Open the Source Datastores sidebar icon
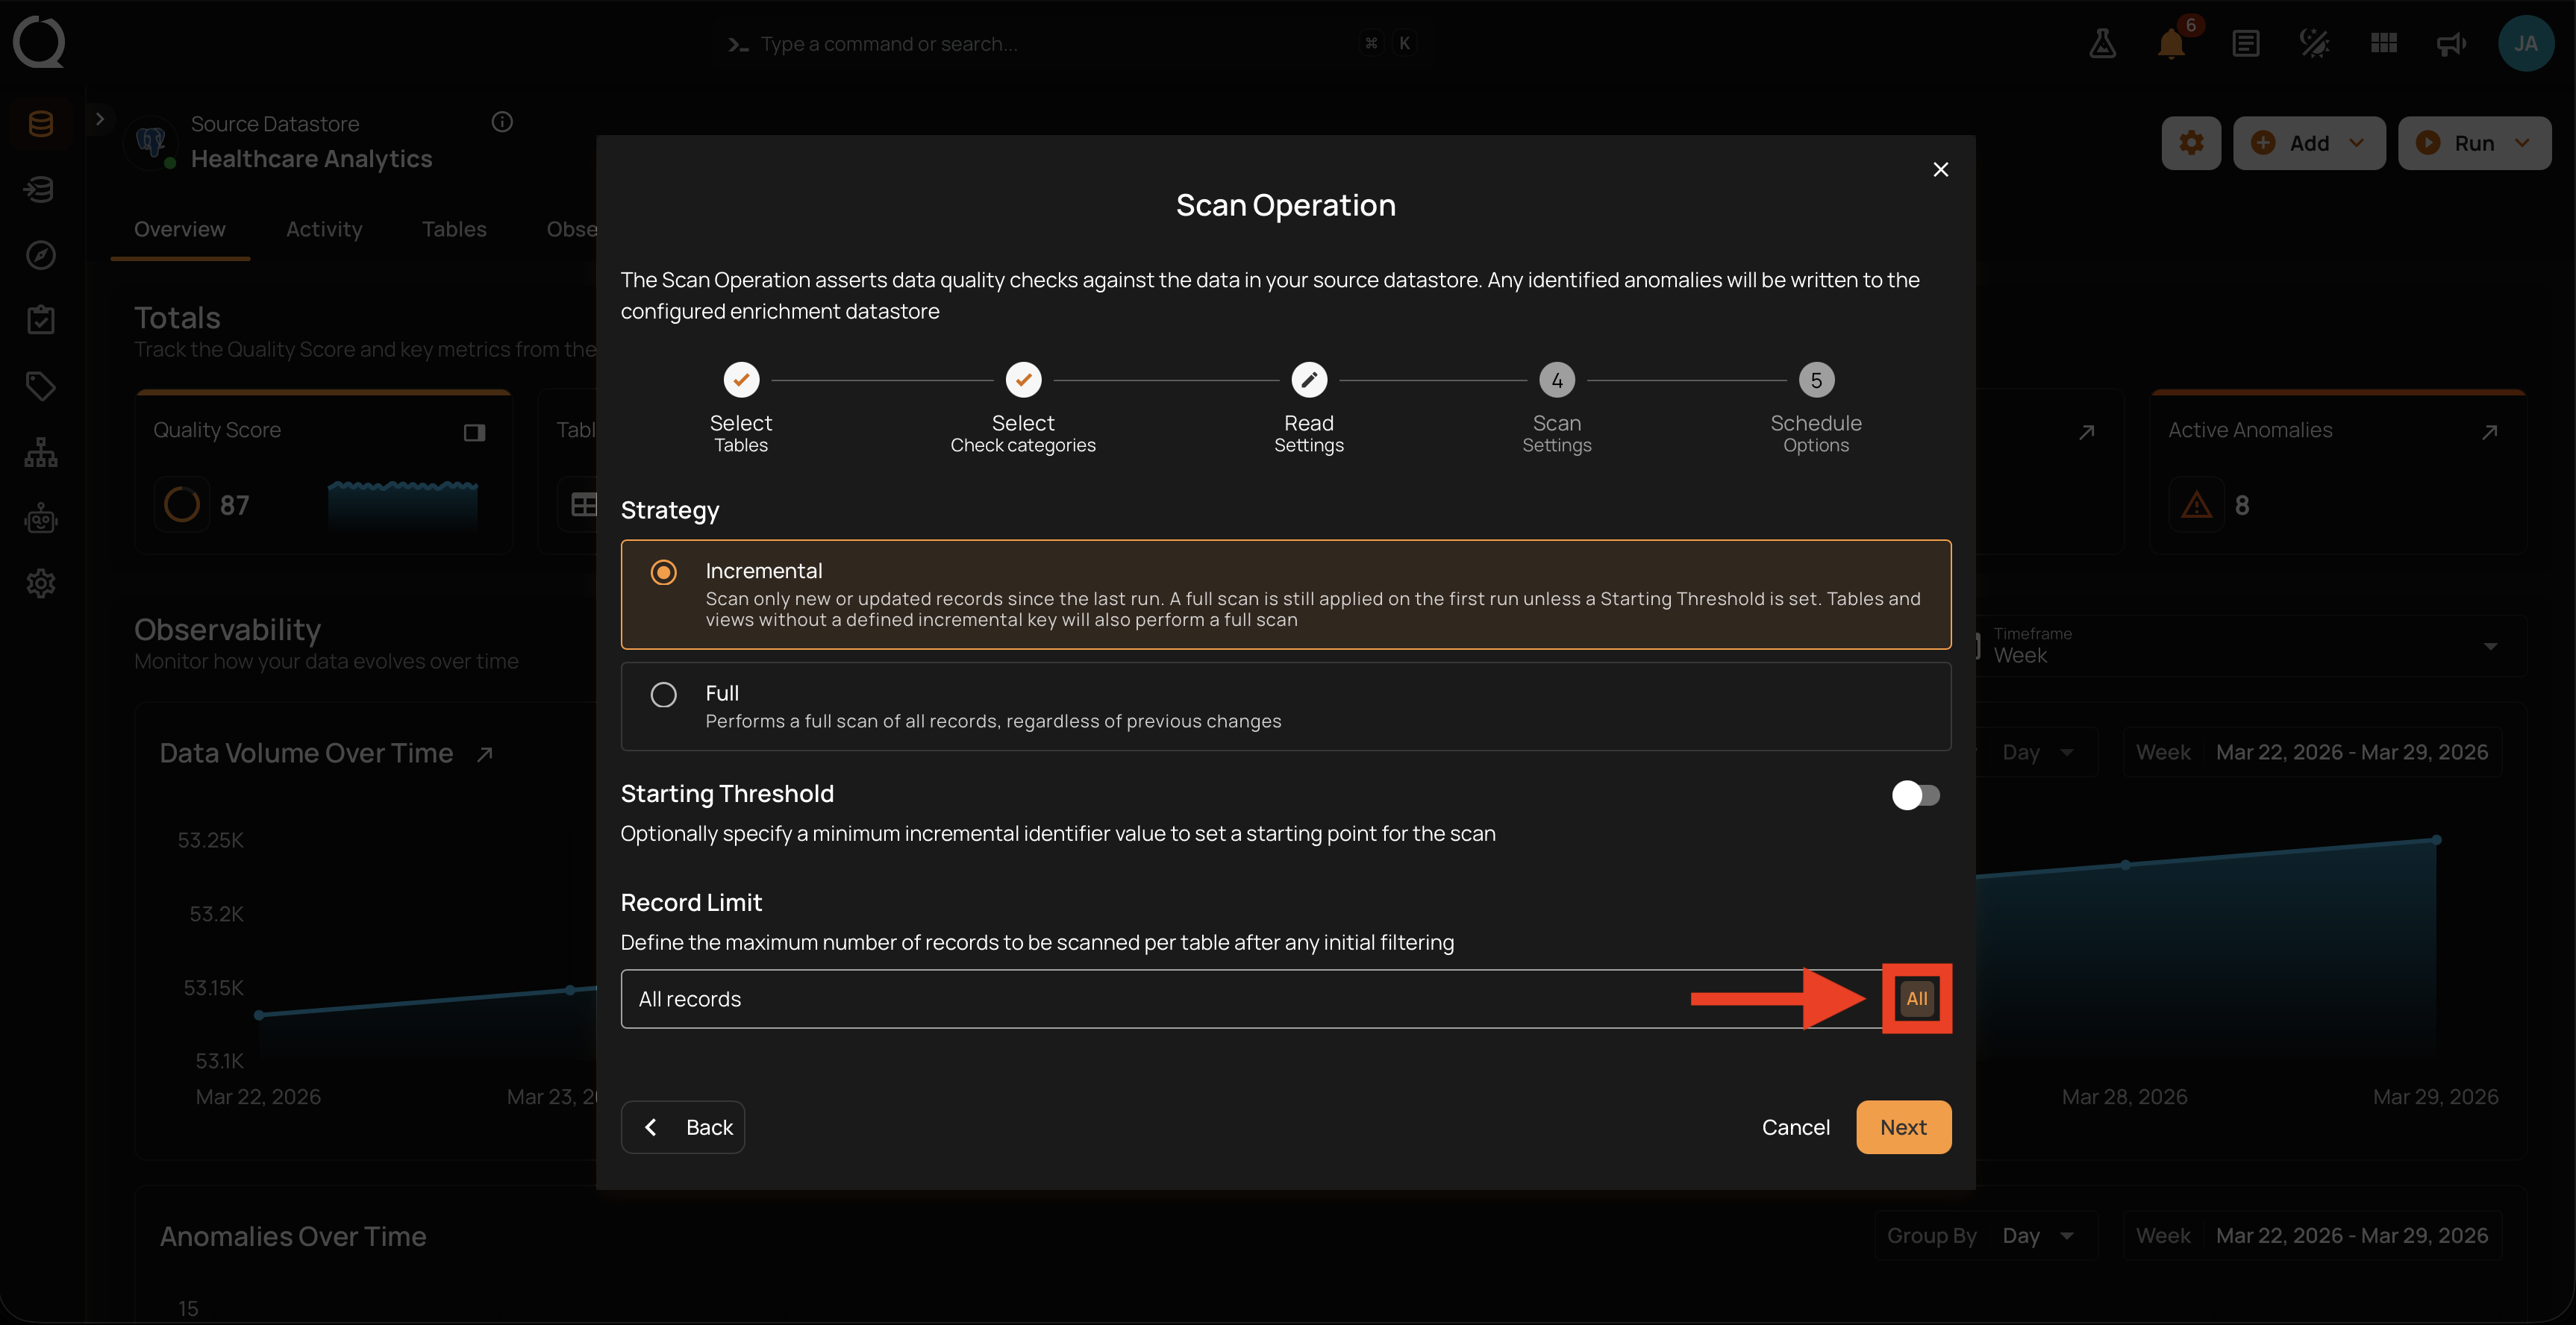The image size is (2576, 1325). tap(40, 124)
